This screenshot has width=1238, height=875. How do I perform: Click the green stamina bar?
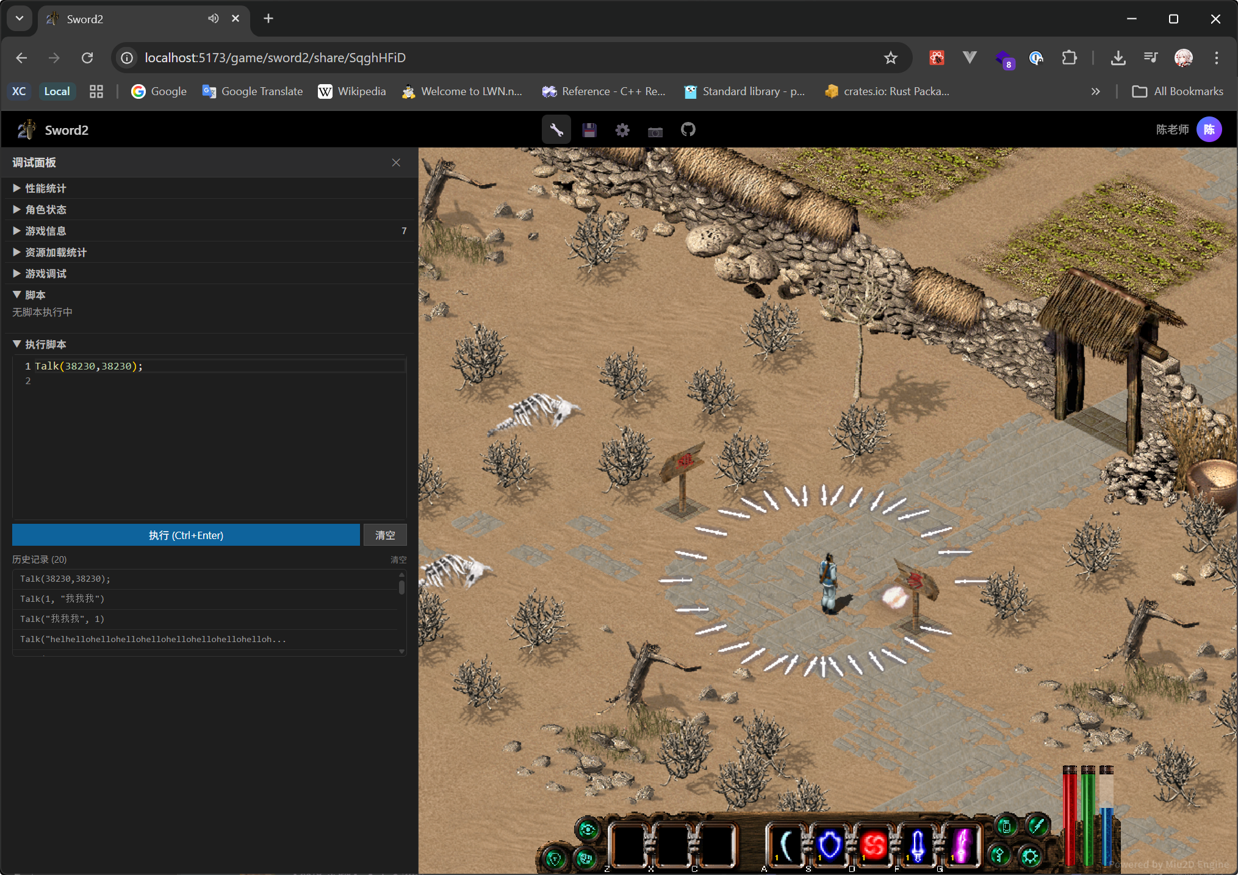[x=1087, y=815]
